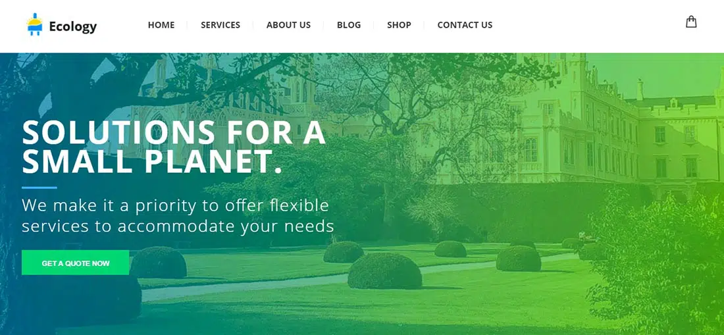Click the castle building in hero image
This screenshot has height=335, width=724.
614,129
